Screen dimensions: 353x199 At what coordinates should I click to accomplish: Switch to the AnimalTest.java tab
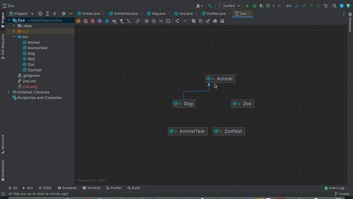pos(124,13)
